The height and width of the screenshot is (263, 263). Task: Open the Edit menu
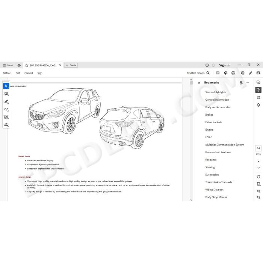click(18, 73)
